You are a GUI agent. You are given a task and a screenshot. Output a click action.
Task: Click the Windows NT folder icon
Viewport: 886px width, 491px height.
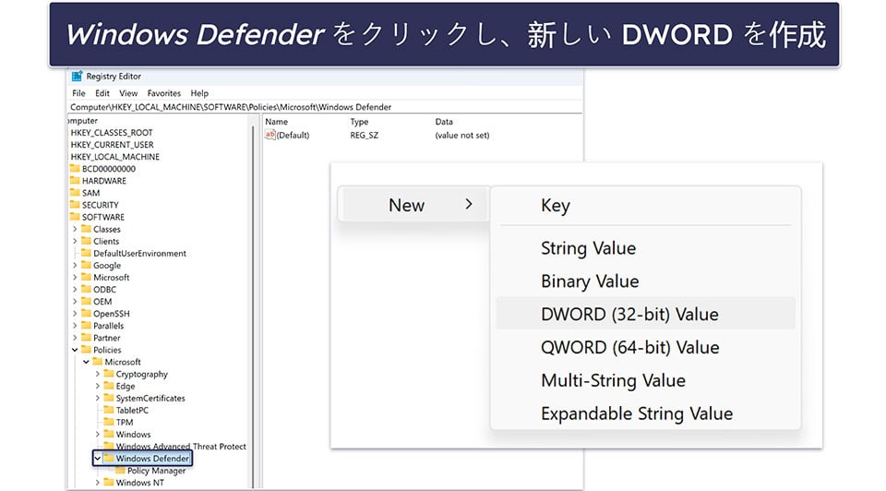point(109,483)
